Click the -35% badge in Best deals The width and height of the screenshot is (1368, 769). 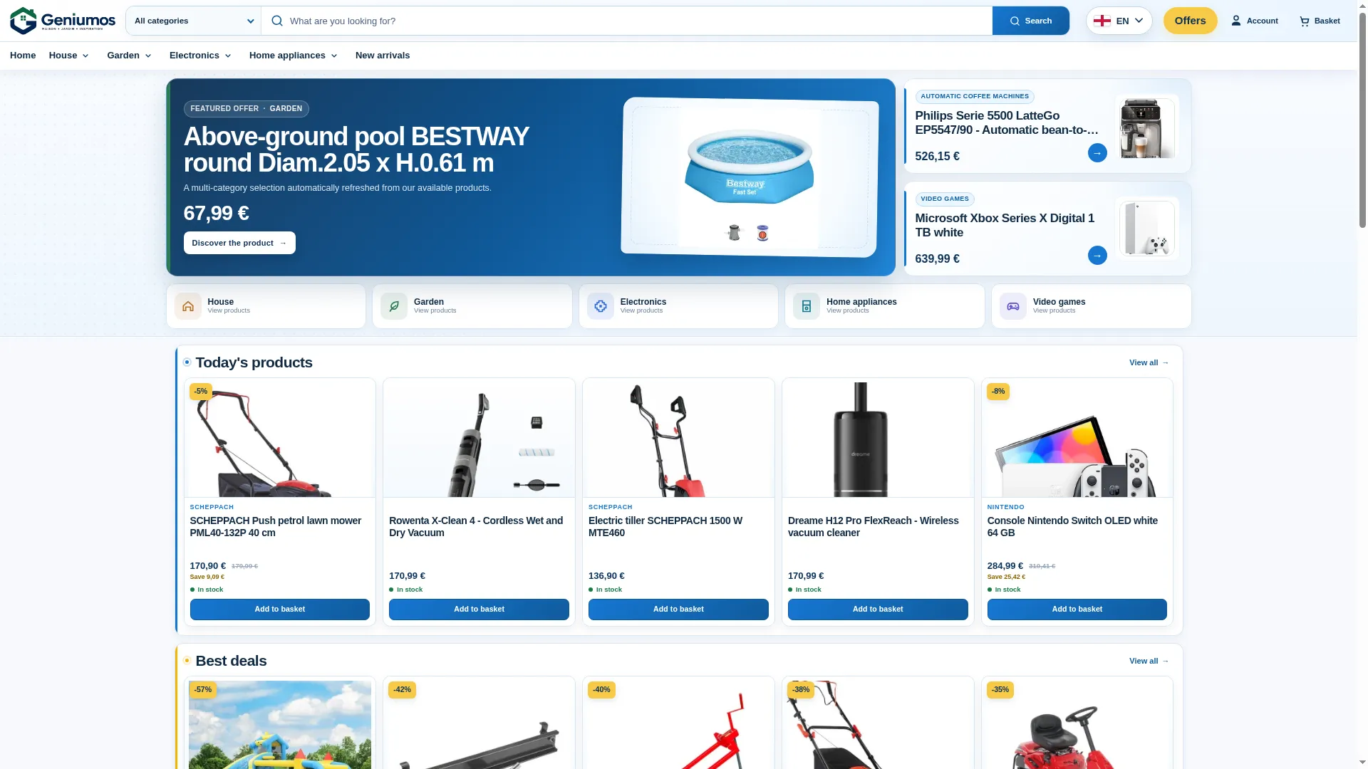point(1000,690)
